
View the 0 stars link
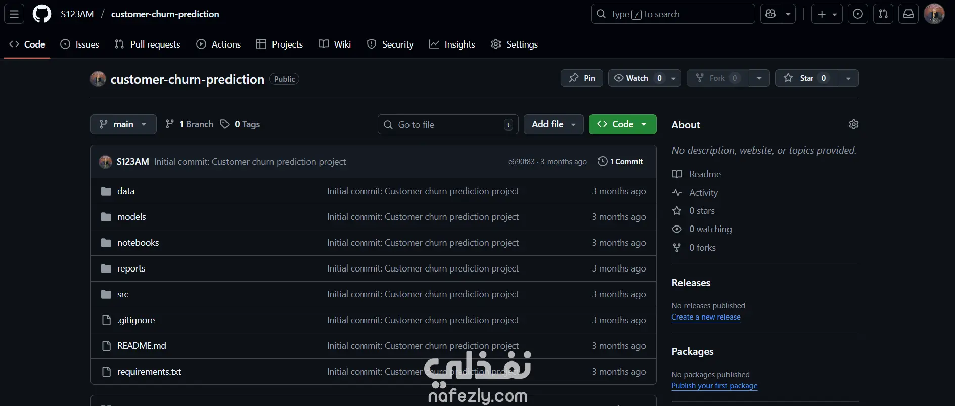[694, 211]
